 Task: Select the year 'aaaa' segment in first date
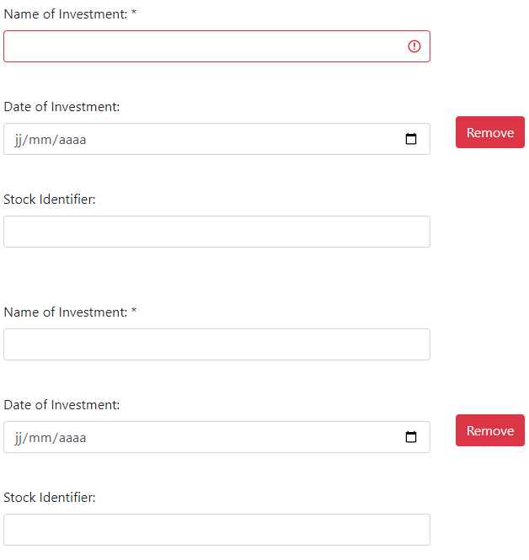point(72,140)
